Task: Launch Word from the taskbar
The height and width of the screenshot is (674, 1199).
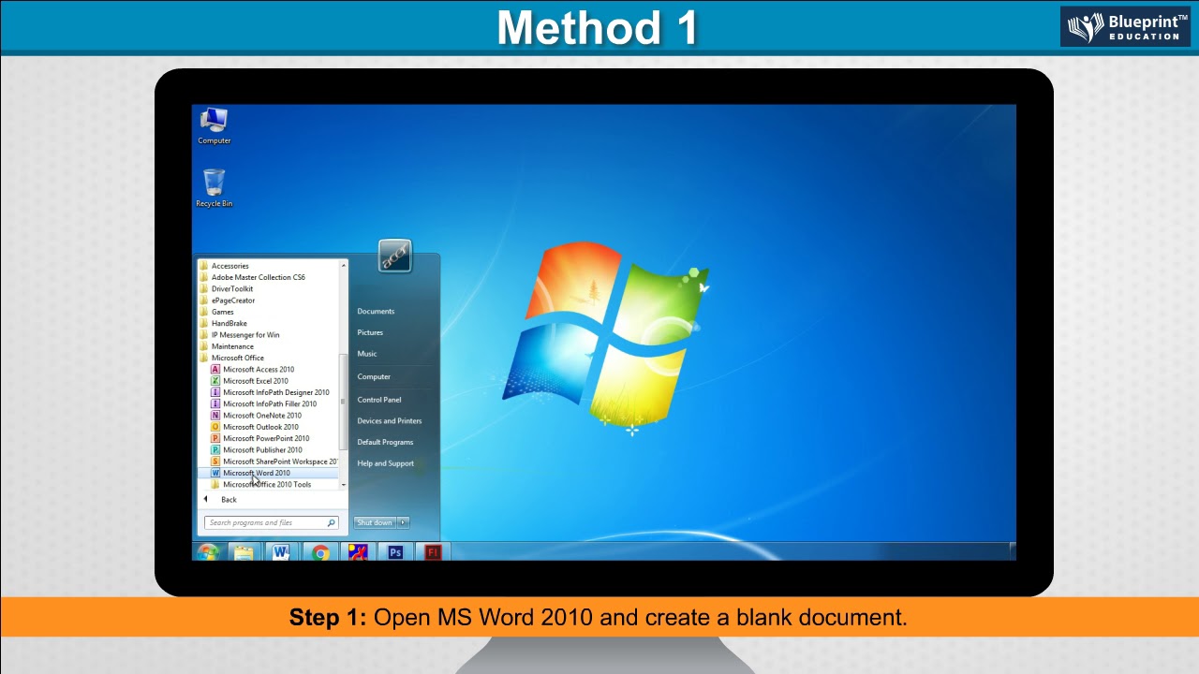Action: [x=281, y=552]
